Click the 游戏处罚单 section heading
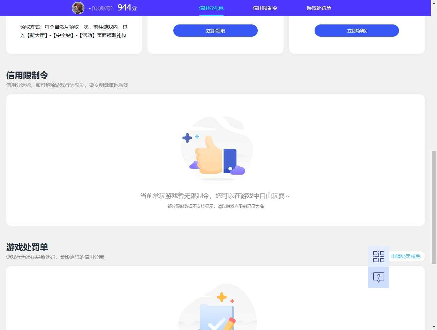 [x=27, y=247]
